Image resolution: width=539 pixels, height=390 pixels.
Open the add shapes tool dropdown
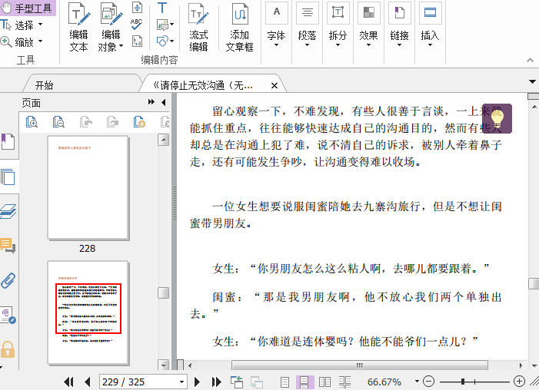point(172,41)
